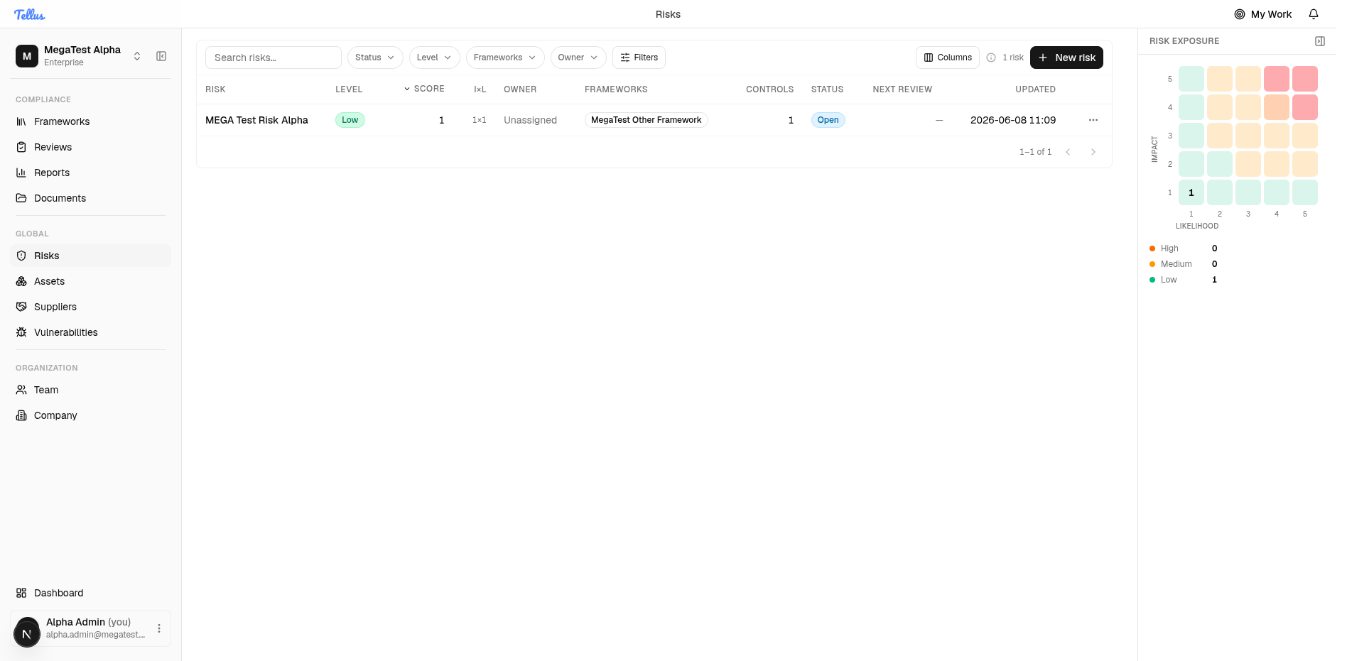Sort by the LEVEL column header
This screenshot has height=661, width=1347.
349,89
